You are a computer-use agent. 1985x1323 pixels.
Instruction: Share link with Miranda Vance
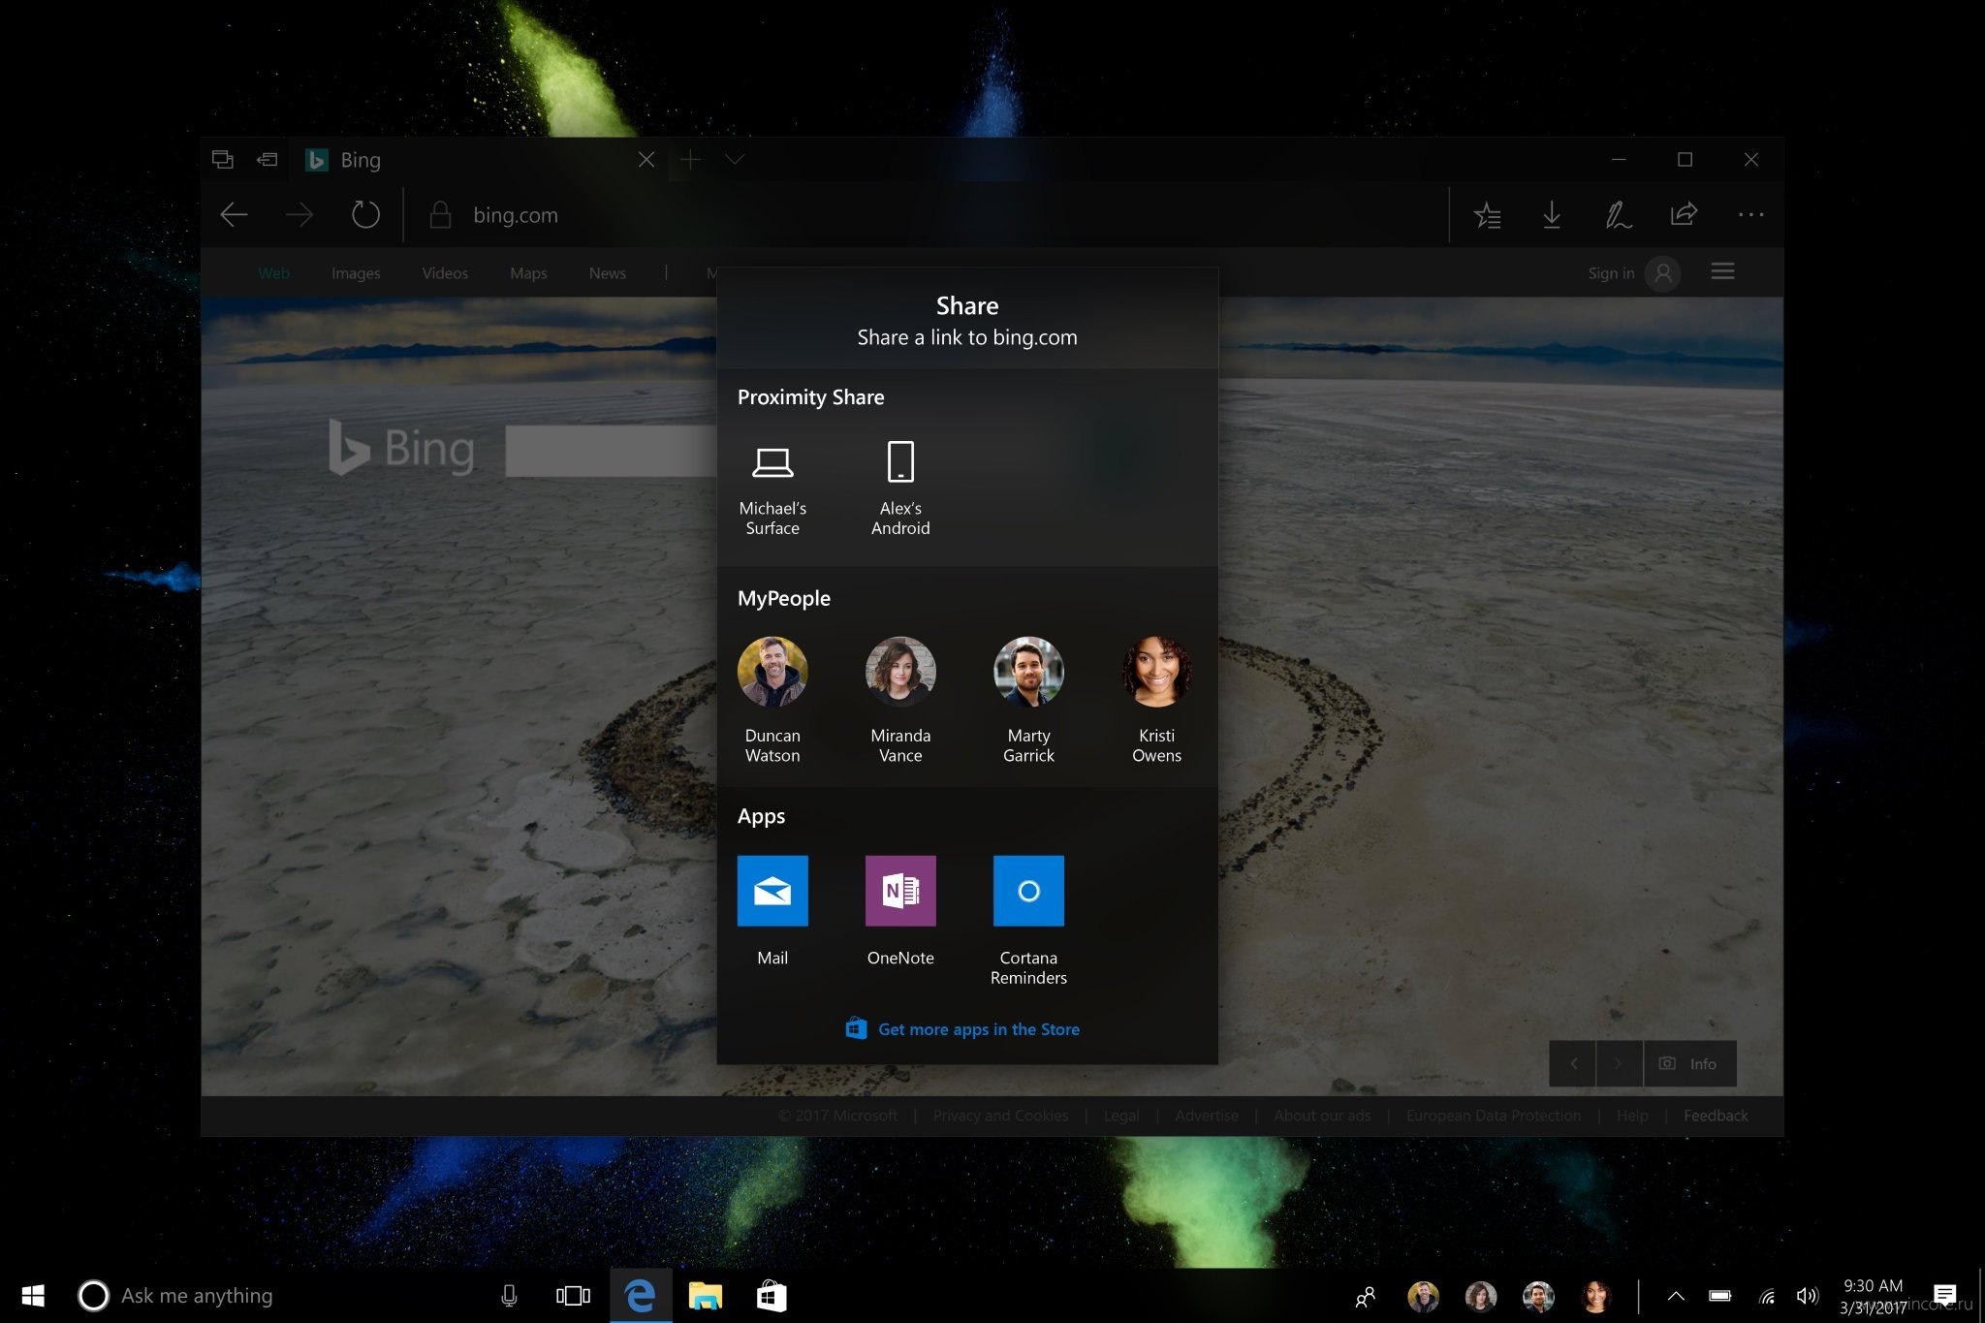point(900,700)
